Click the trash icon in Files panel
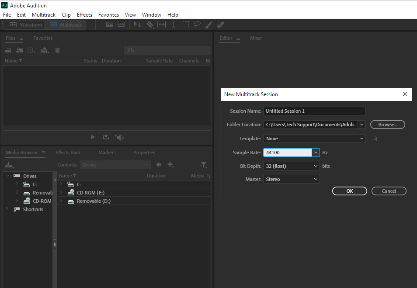 click(x=57, y=50)
